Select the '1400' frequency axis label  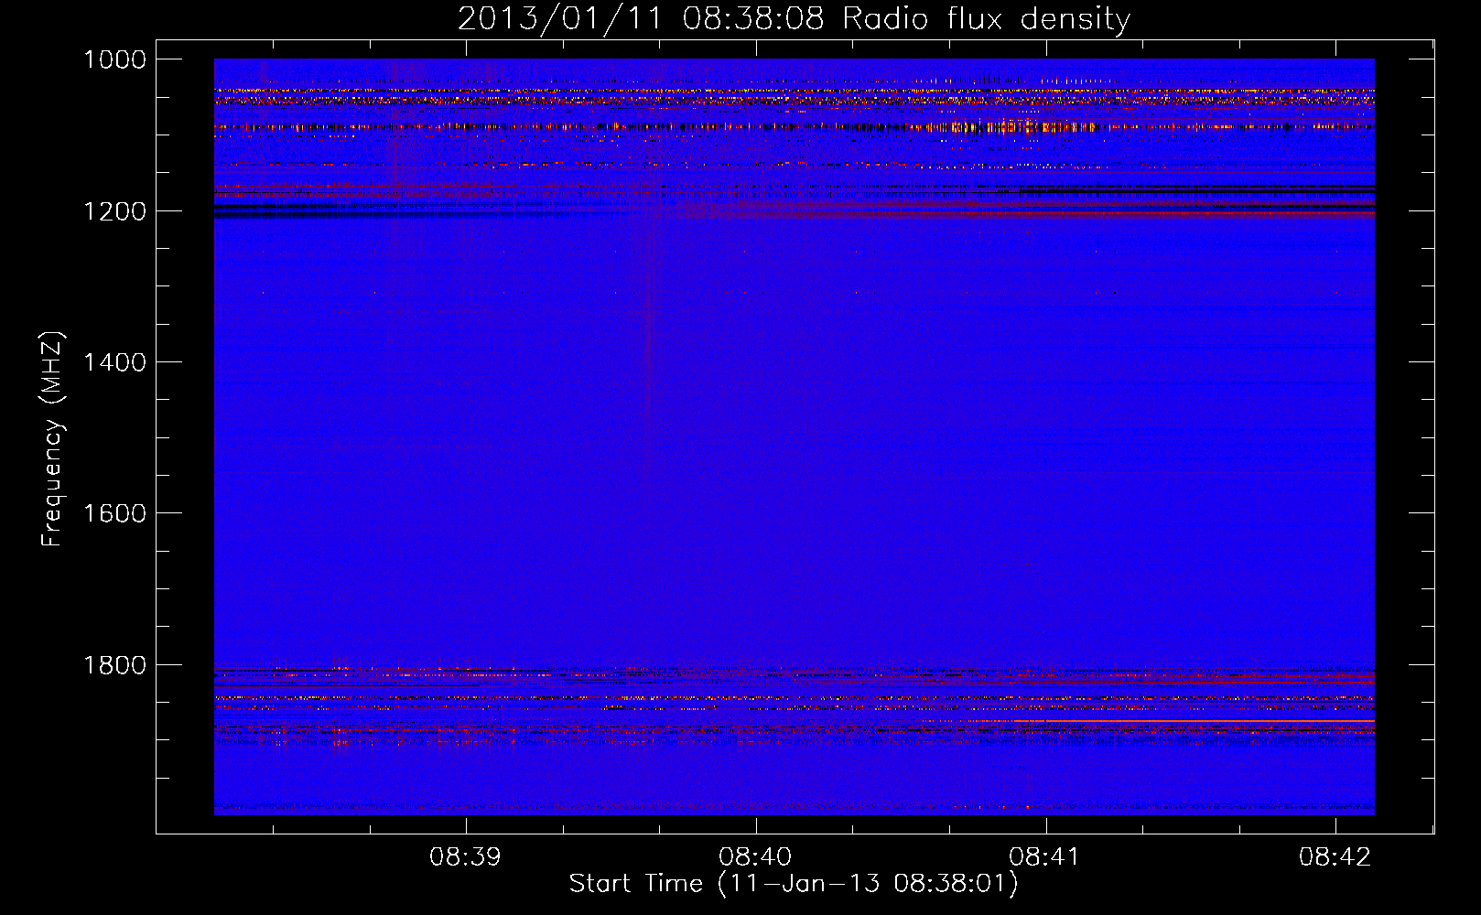[114, 362]
